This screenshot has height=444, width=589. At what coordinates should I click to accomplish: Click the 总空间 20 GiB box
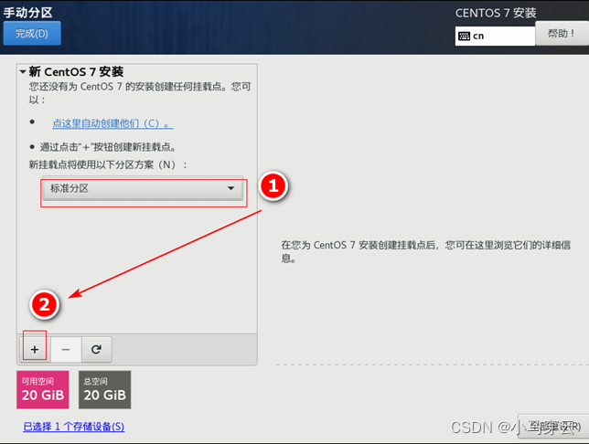click(105, 389)
